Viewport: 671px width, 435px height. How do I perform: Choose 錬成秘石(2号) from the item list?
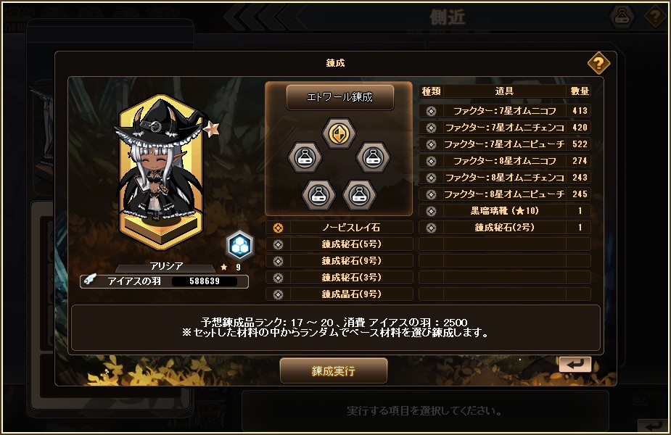(x=505, y=228)
